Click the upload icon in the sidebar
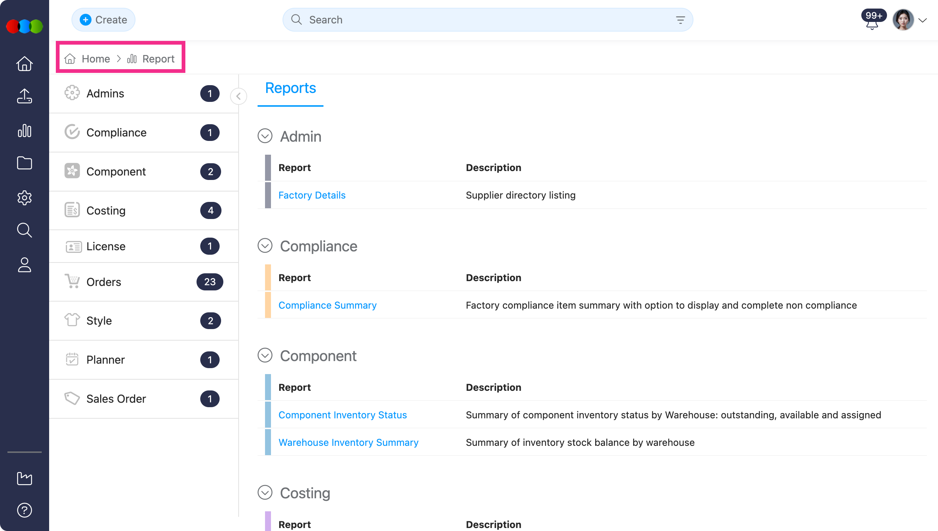 point(25,96)
